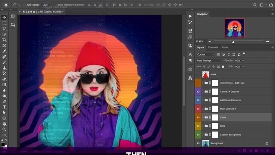Hide the Circle group
This screenshot has width=275, height=155.
point(198,118)
